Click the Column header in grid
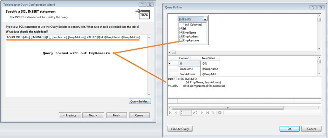328x138 pixels. coord(189,58)
